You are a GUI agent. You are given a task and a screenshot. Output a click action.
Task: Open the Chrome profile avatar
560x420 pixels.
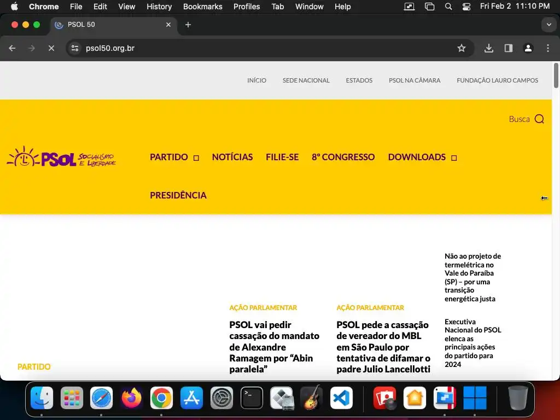528,48
